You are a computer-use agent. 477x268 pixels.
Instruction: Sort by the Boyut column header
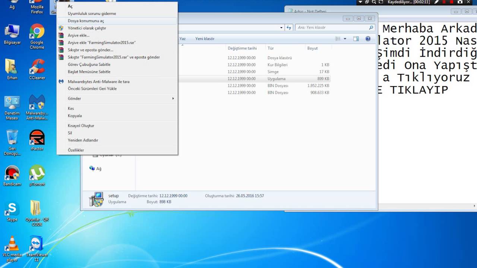(318, 48)
